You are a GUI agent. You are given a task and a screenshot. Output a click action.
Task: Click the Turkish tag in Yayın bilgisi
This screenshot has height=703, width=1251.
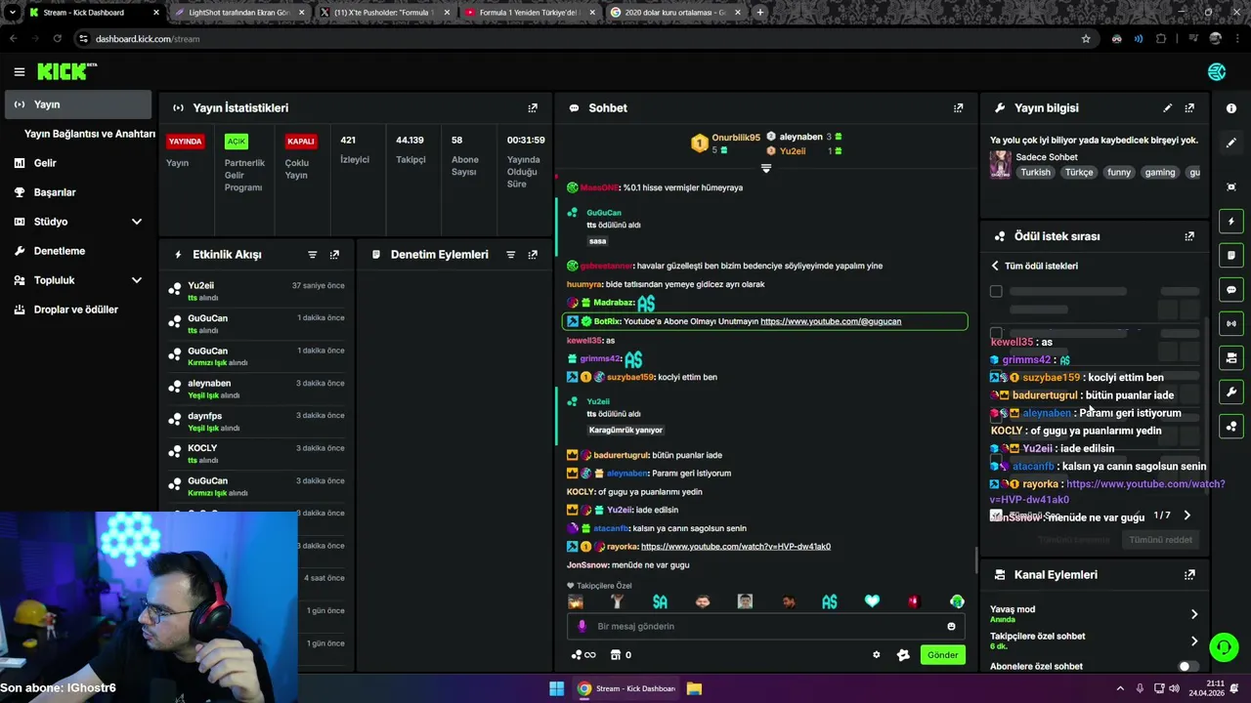coord(1035,172)
